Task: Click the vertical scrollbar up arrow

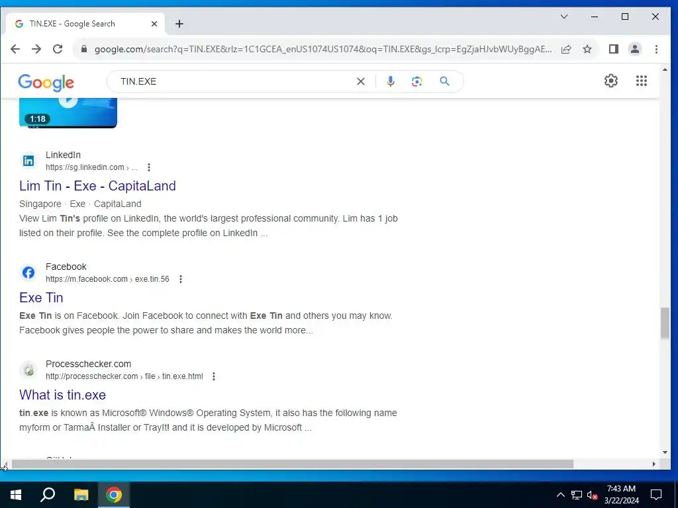Action: pyautogui.click(x=665, y=69)
